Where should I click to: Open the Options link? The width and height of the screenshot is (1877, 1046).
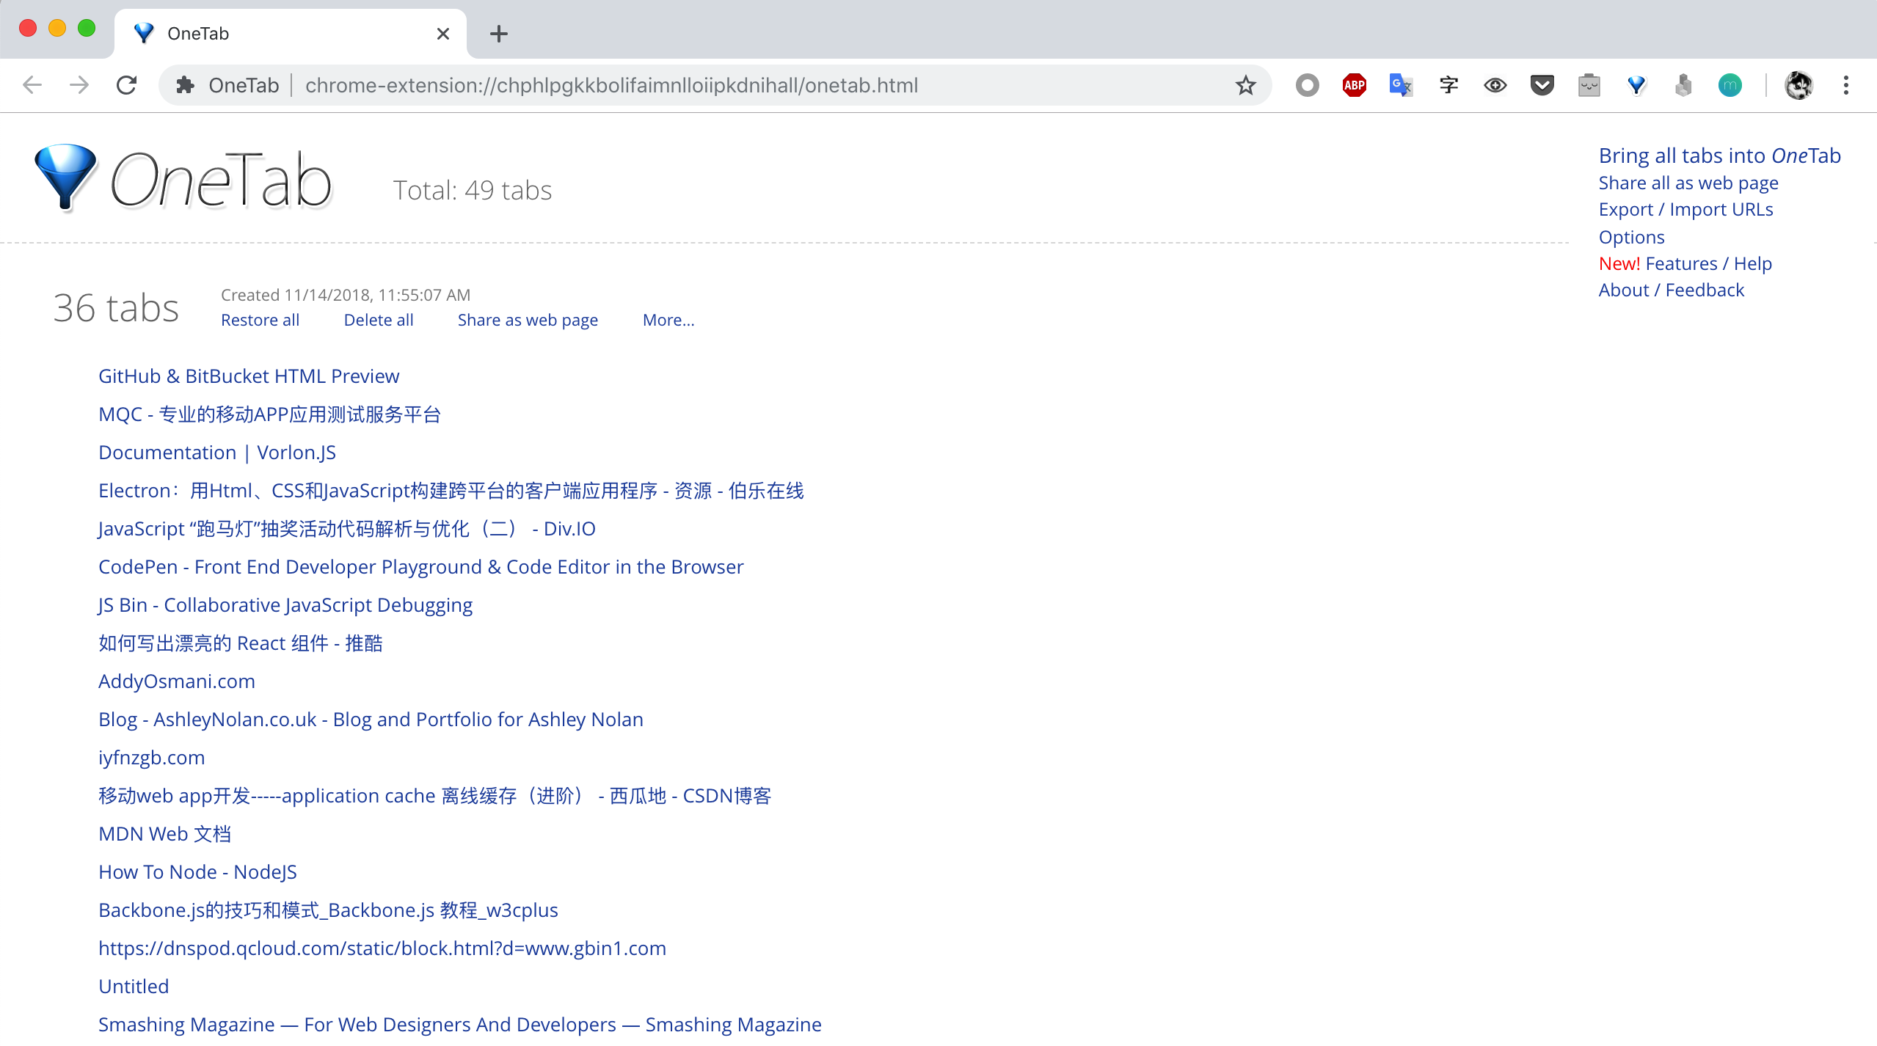point(1631,237)
